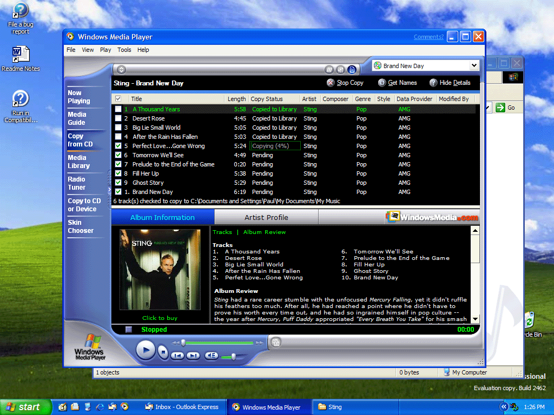Open the Play menu
Image resolution: width=554 pixels, height=415 pixels.
pyautogui.click(x=105, y=50)
